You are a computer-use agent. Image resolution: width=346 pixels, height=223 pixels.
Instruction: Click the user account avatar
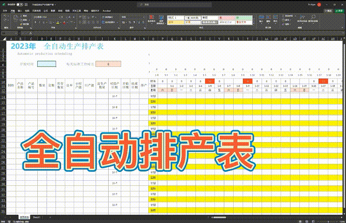click(x=319, y=4)
